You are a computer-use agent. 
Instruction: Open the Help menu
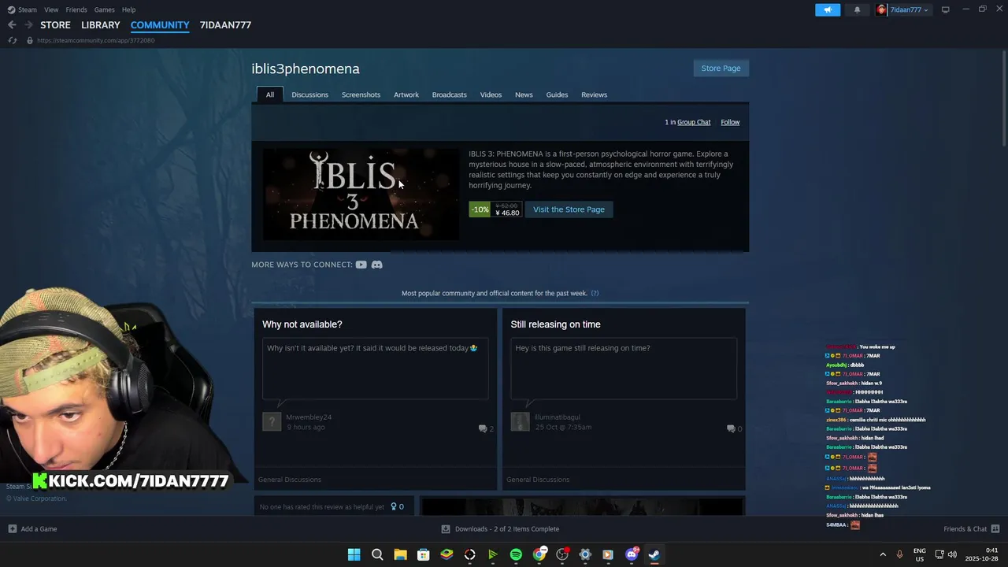pos(129,9)
